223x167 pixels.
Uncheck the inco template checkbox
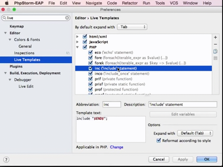click(x=90, y=74)
